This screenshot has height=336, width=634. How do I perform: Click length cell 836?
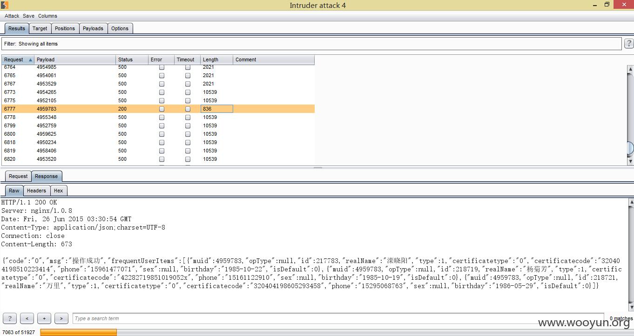click(216, 109)
